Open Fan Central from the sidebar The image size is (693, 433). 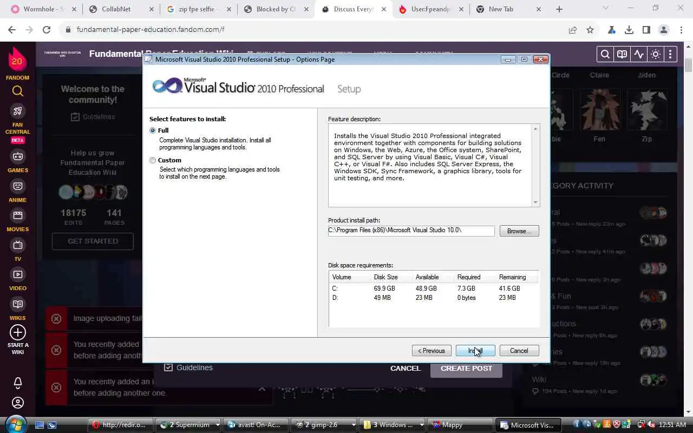tap(18, 111)
